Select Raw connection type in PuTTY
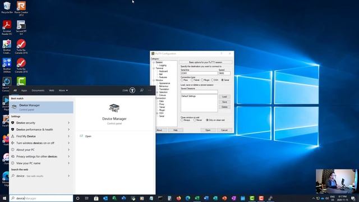 182,80
